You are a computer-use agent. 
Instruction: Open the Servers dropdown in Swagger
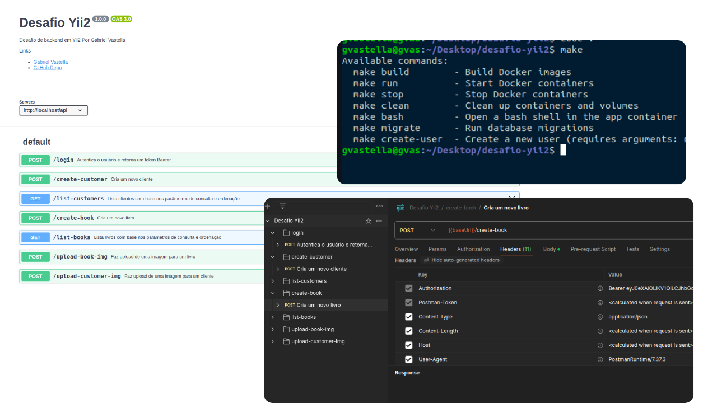coord(53,110)
